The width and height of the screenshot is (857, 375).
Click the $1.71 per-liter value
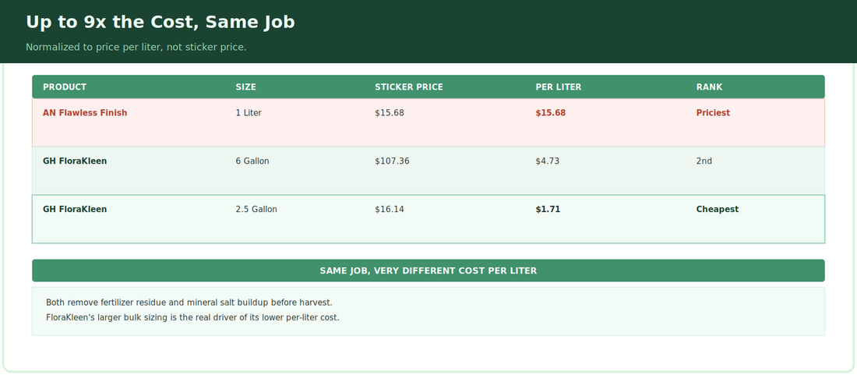(548, 209)
